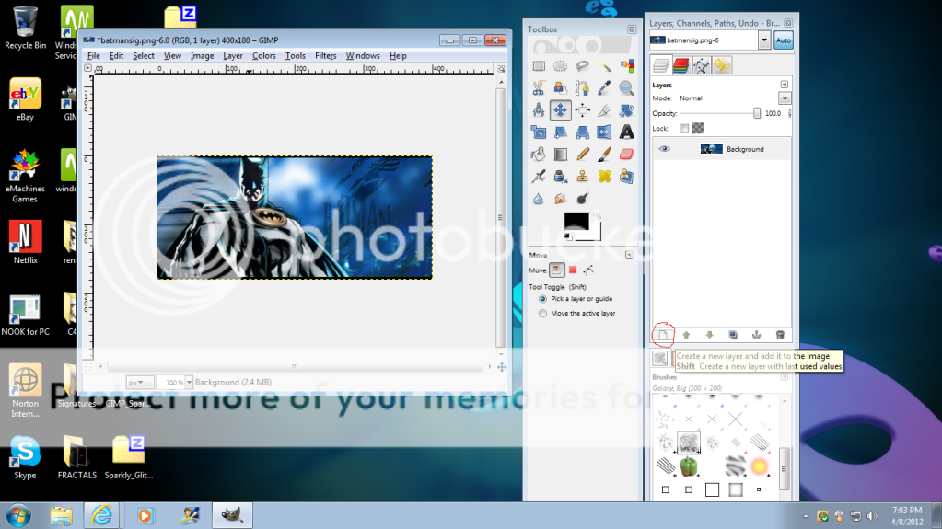Select the Rotate tool
The image size is (942, 529).
pyautogui.click(x=626, y=110)
